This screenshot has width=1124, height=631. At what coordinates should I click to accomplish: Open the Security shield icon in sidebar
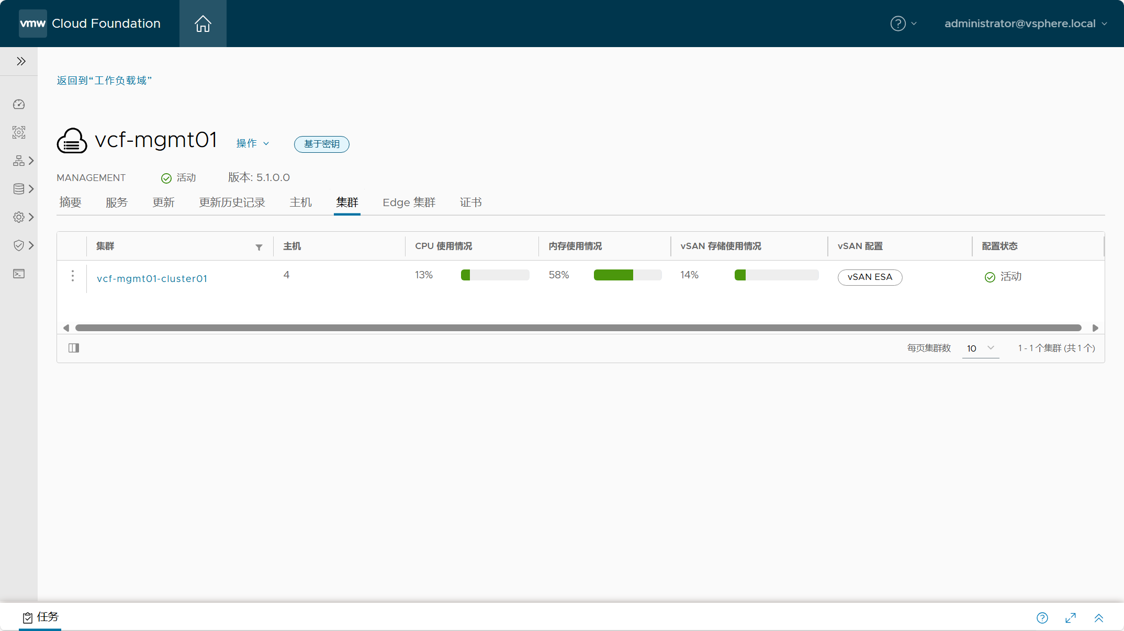pos(19,245)
